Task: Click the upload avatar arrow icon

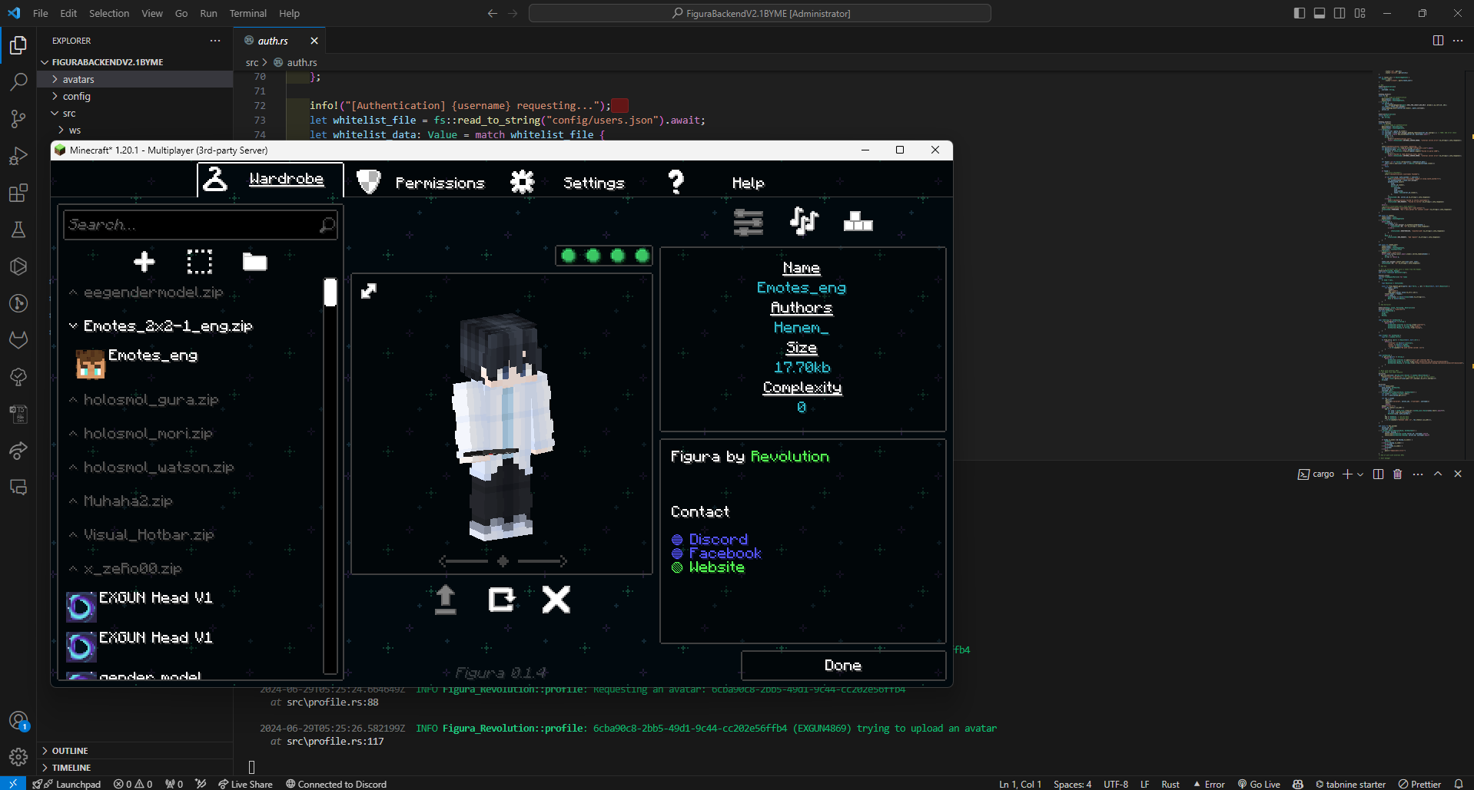Action: [446, 600]
